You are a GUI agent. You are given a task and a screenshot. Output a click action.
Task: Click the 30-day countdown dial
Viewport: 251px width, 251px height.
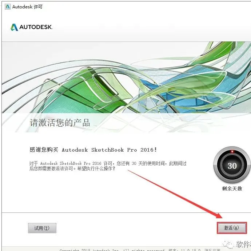[232, 165]
